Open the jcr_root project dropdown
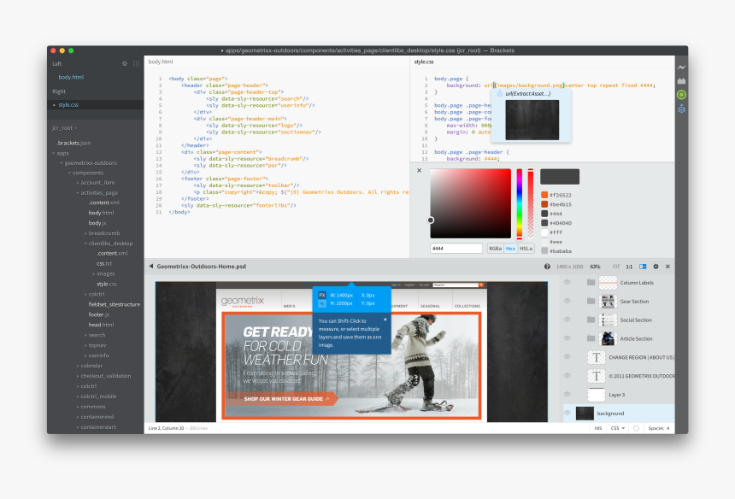Screen dimensions: 735x499 coord(65,128)
